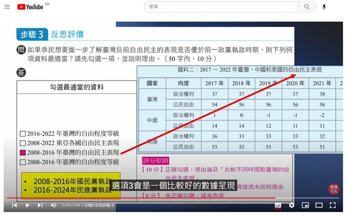The width and height of the screenshot is (347, 216).
Task: Click the 龍騰文化 channel watermark
Action: click(x=334, y=189)
